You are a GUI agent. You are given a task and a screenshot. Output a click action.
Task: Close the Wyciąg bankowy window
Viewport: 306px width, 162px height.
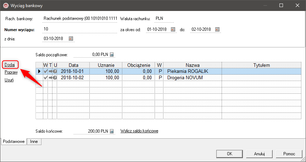click(x=297, y=5)
